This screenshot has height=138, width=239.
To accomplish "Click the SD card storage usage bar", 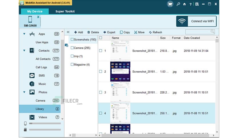I will pyautogui.click(x=45, y=130).
